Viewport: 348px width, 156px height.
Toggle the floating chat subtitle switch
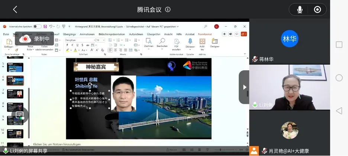pos(20,115)
